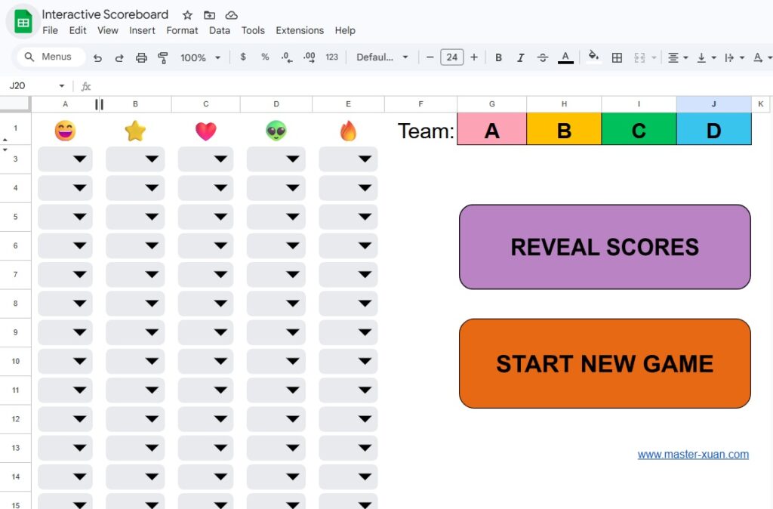The width and height of the screenshot is (773, 509).
Task: Open the Default font dropdown
Action: (x=382, y=57)
